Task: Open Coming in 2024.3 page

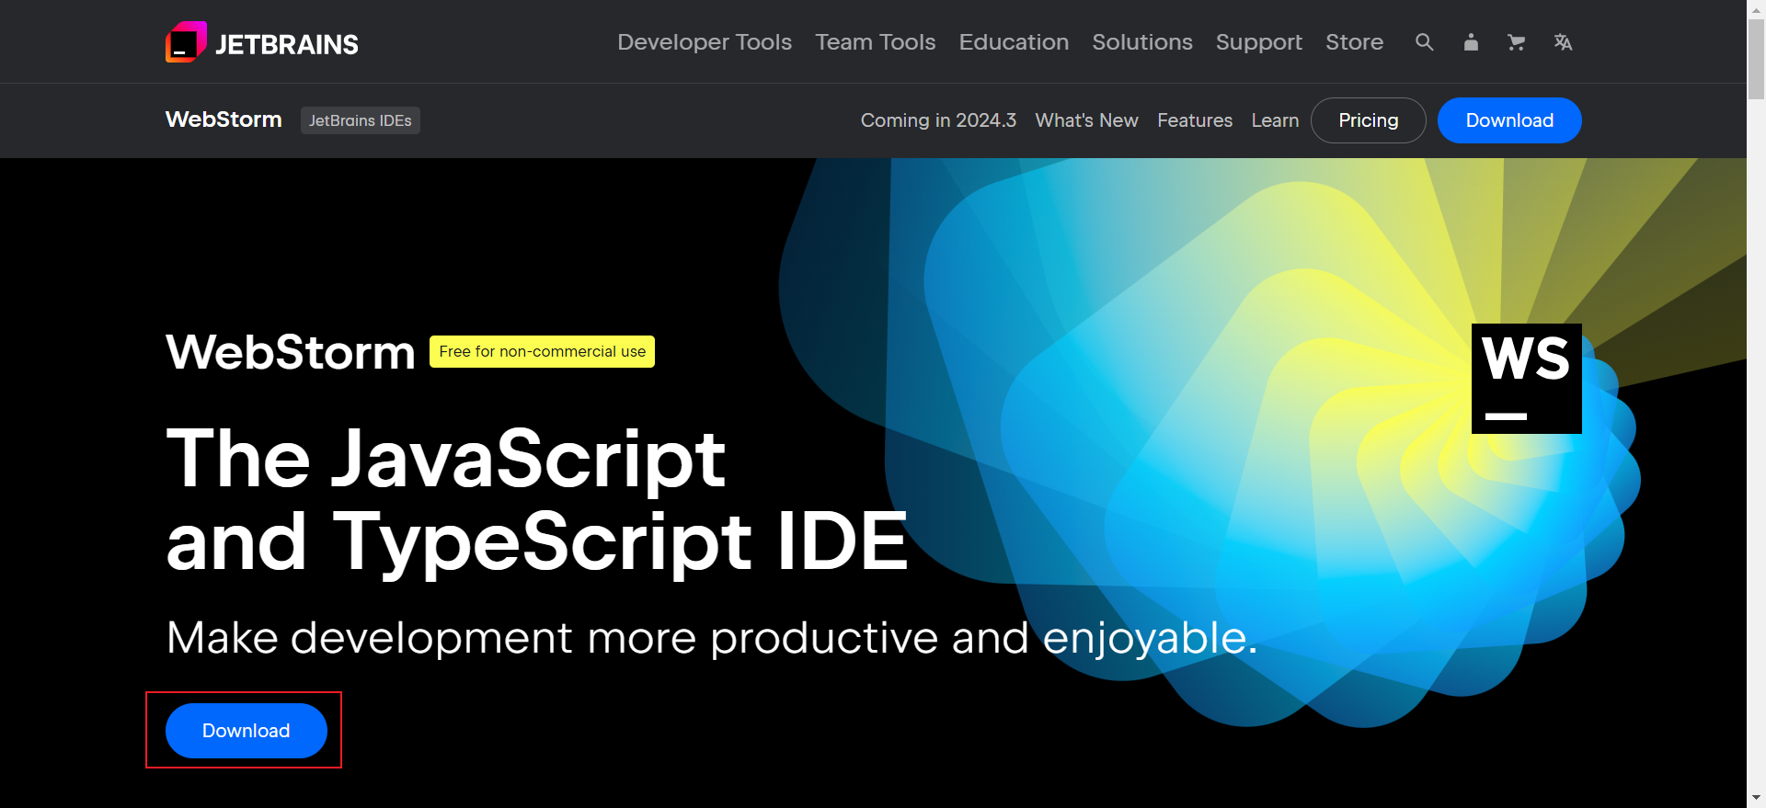Action: point(938,120)
